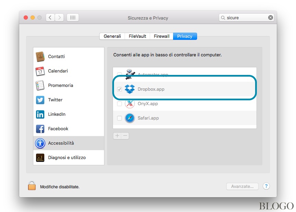Viewport: 296px width, 212px height.
Task: Uncheck the Dropbox.app permission
Action: [119, 89]
